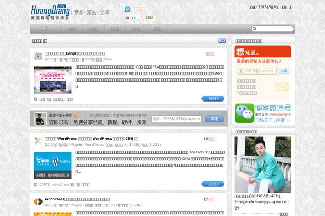Open the WordPress CDN post title
Image resolution: width=325 pixels, height=216 pixels.
pyautogui.click(x=92, y=139)
